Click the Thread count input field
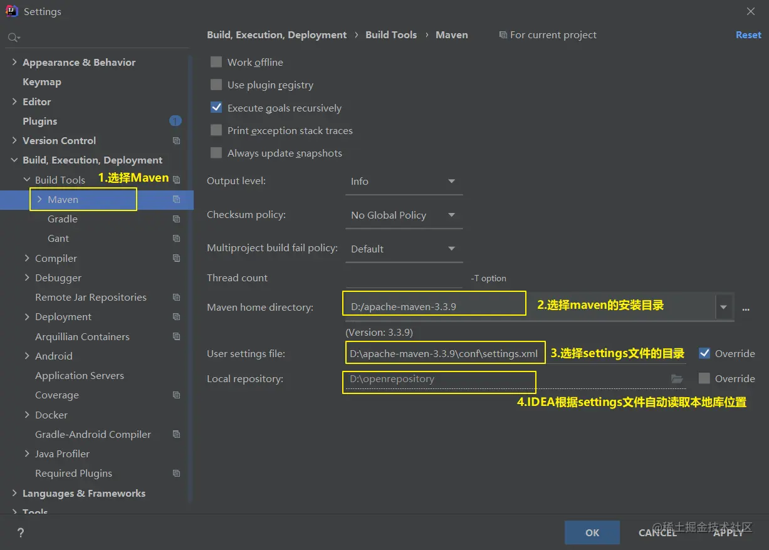The width and height of the screenshot is (769, 550). (404, 277)
